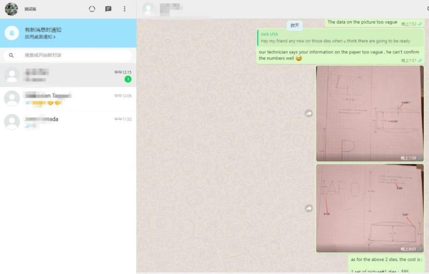Forward the second drawing image
429x274 pixels.
click(309, 208)
